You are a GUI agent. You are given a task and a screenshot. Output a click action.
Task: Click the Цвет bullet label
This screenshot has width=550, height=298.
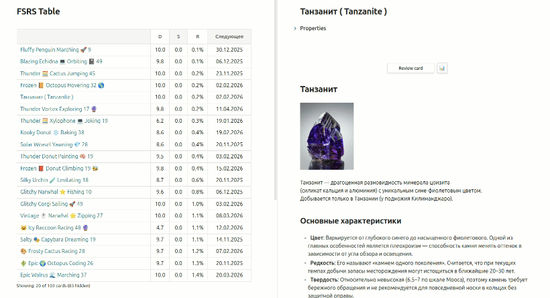317,238
